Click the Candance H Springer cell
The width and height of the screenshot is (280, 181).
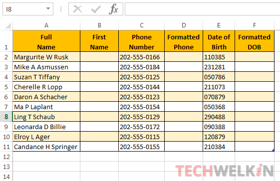coord(46,147)
